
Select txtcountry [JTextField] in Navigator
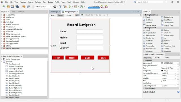[16, 74]
